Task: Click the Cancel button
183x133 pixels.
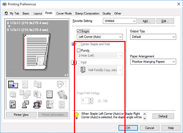Action: point(150,128)
